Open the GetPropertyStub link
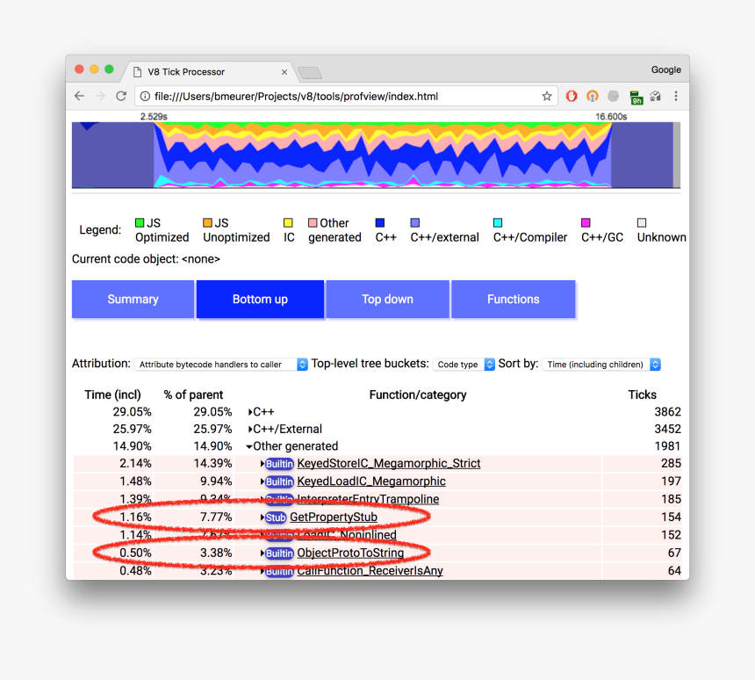The image size is (755, 680). 334,517
